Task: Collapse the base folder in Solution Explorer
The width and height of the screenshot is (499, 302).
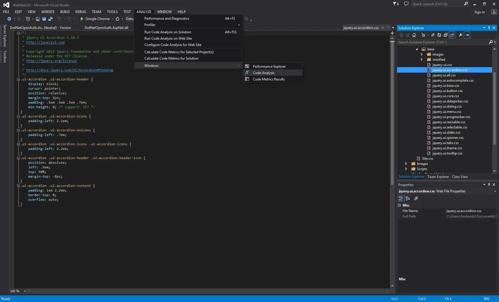Action: tap(417, 49)
